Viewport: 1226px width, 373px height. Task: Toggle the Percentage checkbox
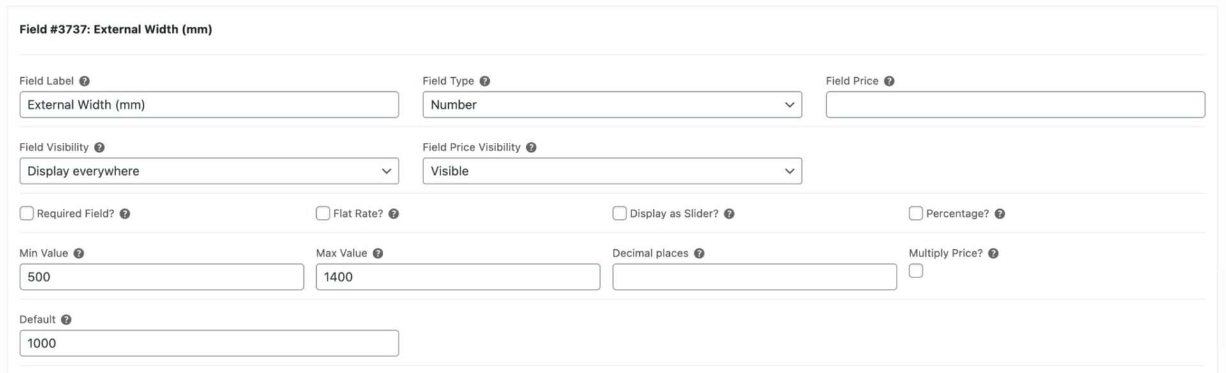[916, 213]
